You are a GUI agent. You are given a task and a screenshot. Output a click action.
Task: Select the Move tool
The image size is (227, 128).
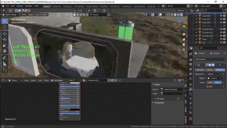[5, 34]
